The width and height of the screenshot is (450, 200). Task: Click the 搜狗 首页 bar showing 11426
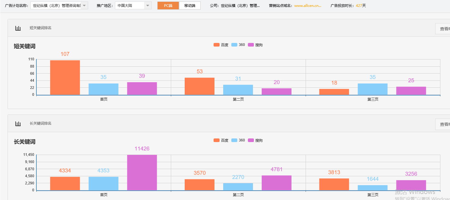pyautogui.click(x=142, y=172)
